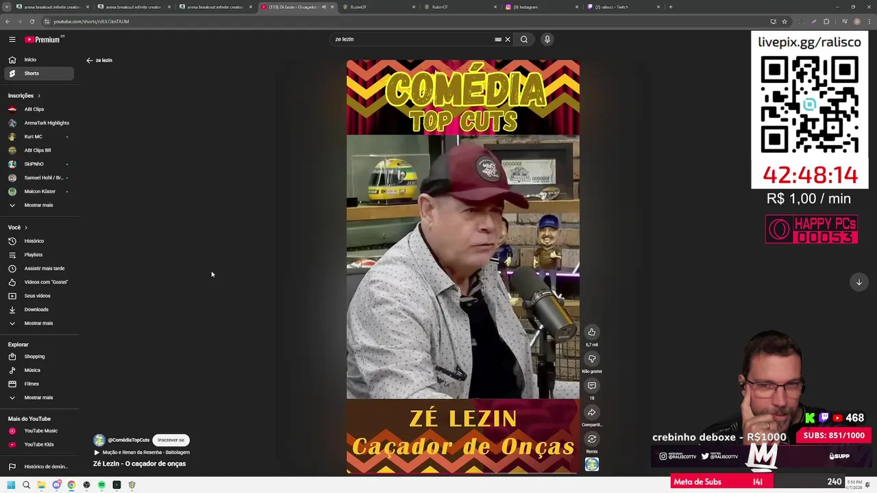Screen dimensions: 877x493
Task: Start voice search with the microphone icon
Action: point(547,40)
